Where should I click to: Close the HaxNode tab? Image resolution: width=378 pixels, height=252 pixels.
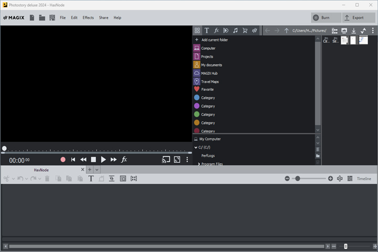83,170
